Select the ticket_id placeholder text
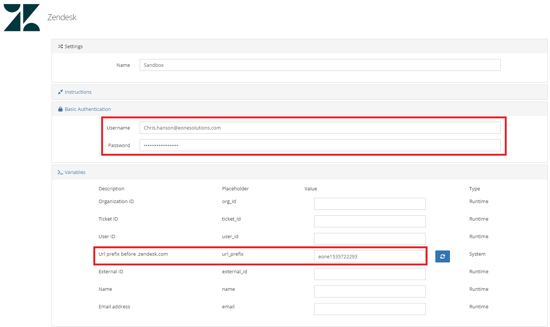The image size is (550, 327). pyautogui.click(x=231, y=219)
